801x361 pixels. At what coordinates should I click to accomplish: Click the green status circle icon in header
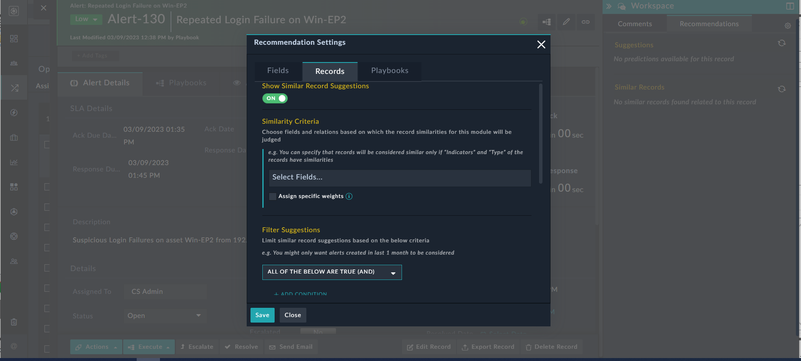pos(523,22)
